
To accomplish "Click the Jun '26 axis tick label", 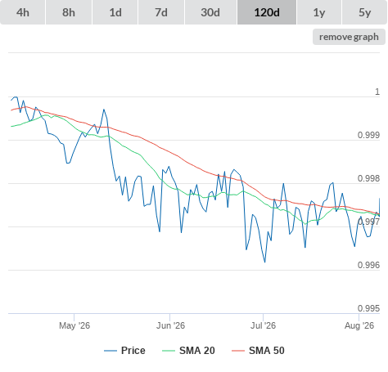I will [170, 325].
